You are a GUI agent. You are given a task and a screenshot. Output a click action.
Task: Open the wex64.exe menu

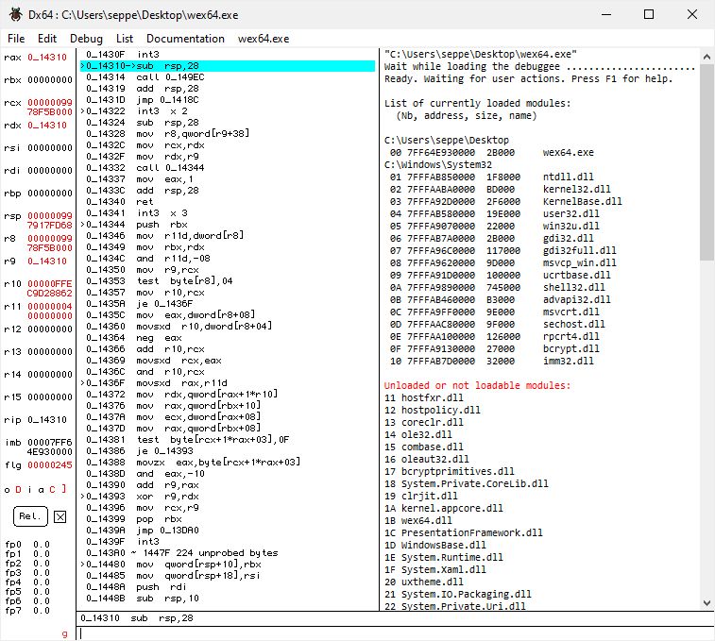(x=264, y=39)
